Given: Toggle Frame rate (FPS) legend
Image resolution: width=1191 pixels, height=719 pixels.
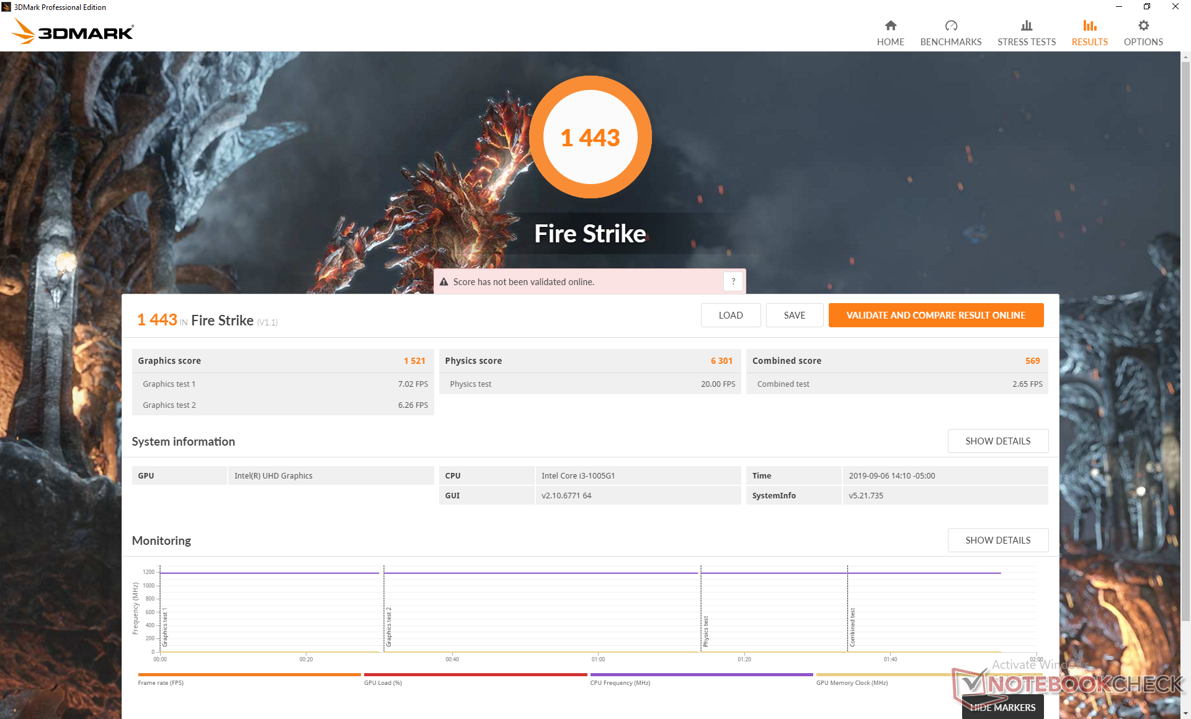Looking at the screenshot, I should pyautogui.click(x=161, y=682).
